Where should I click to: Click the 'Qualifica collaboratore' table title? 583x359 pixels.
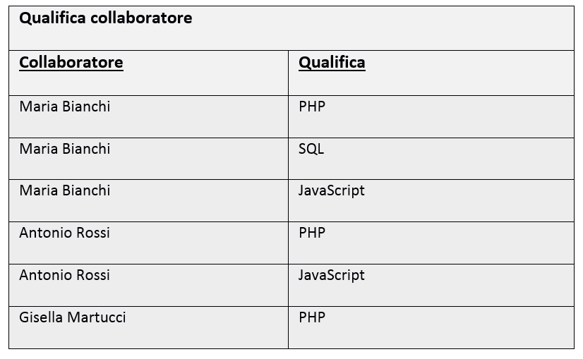106,18
